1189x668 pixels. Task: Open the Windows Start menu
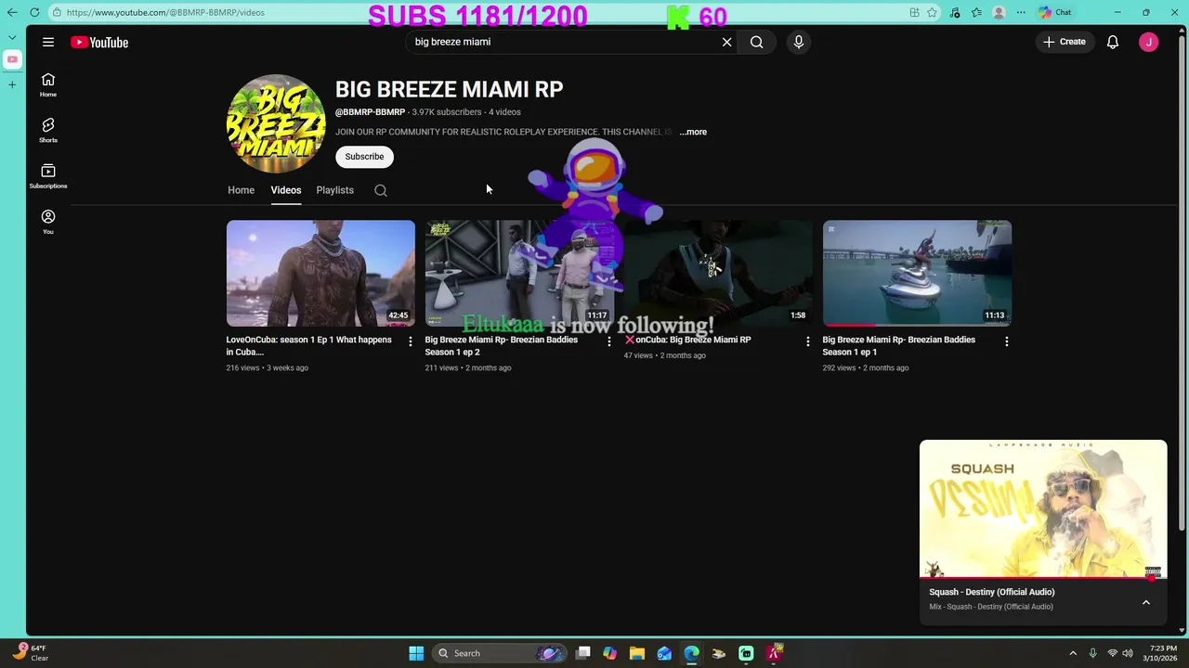pos(416,653)
